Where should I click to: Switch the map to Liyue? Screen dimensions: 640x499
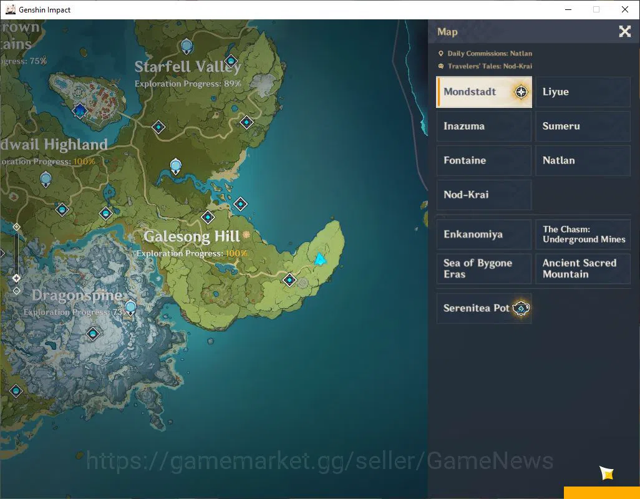click(x=583, y=92)
